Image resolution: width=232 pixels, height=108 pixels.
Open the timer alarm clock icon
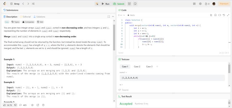pos(129,4)
